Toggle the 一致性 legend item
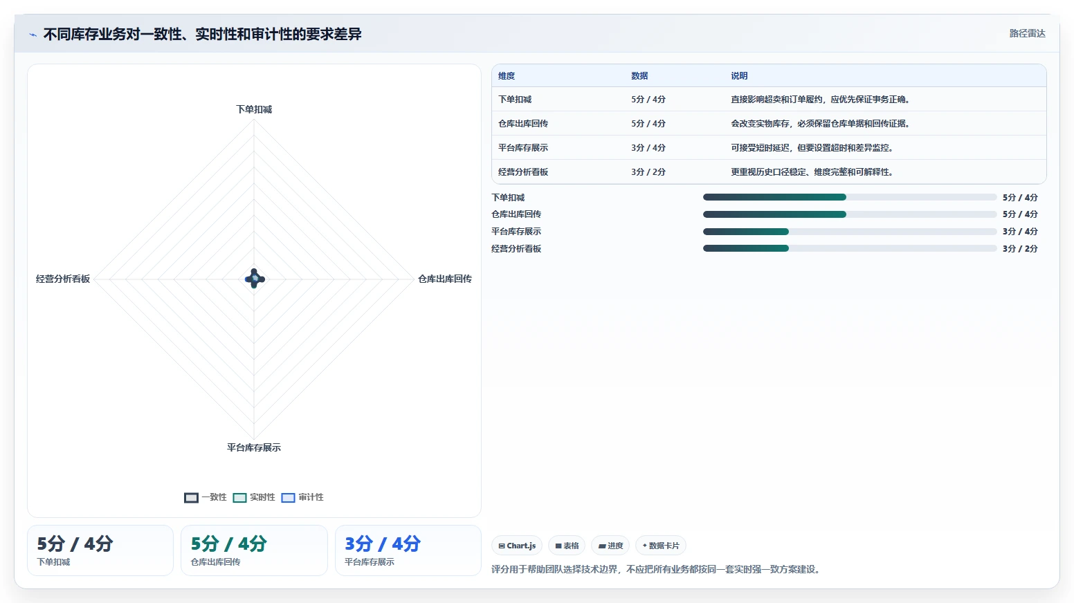This screenshot has width=1074, height=603. (x=206, y=497)
